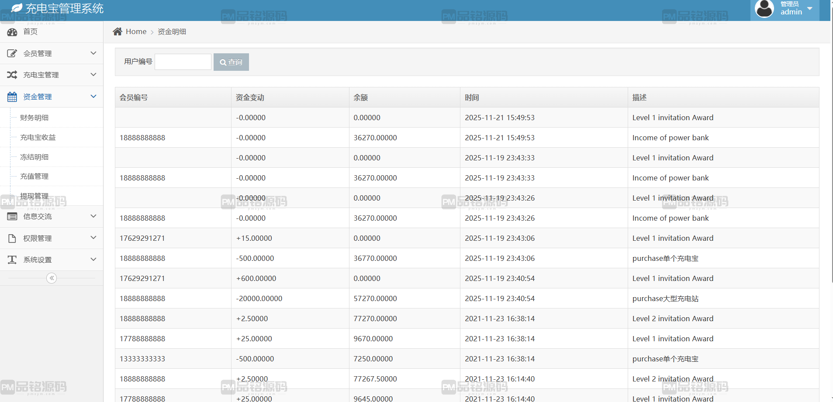Open the 首页 dashboard icon

12,32
